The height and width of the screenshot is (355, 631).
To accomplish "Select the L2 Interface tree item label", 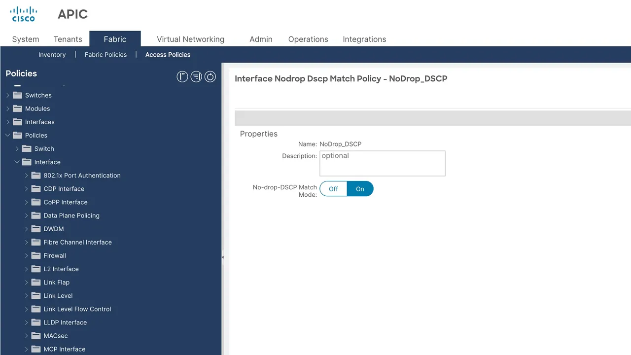I will point(61,269).
